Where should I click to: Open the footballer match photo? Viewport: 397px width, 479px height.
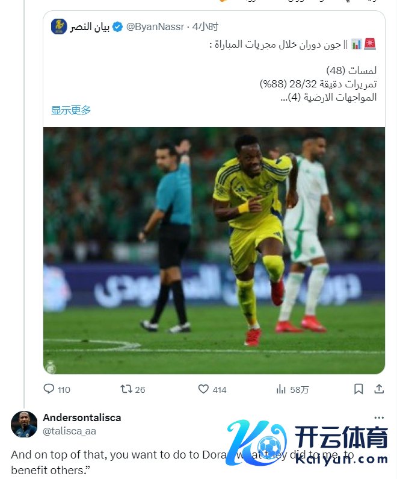coord(214,251)
